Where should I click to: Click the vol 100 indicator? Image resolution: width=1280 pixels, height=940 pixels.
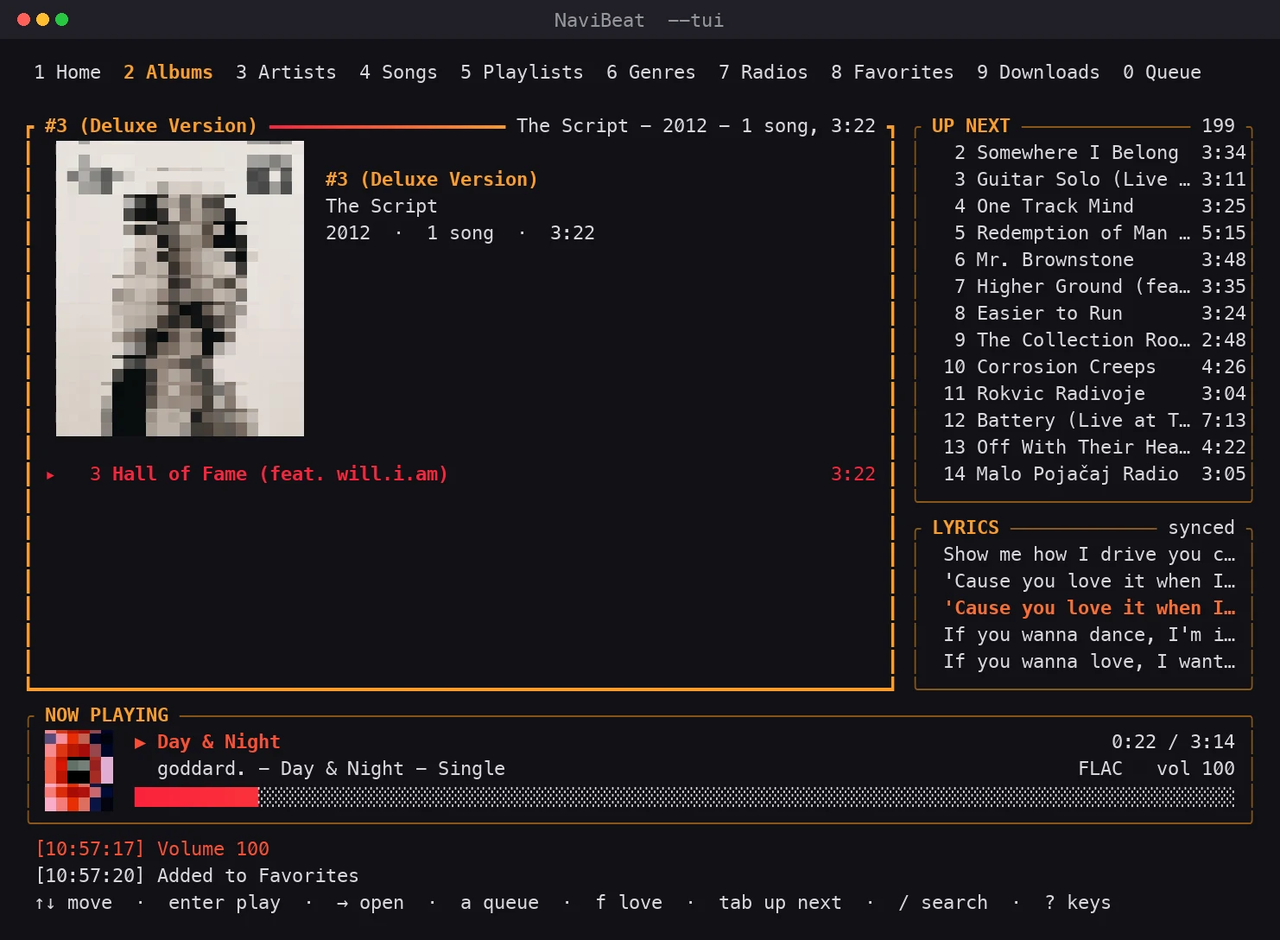pyautogui.click(x=1195, y=768)
